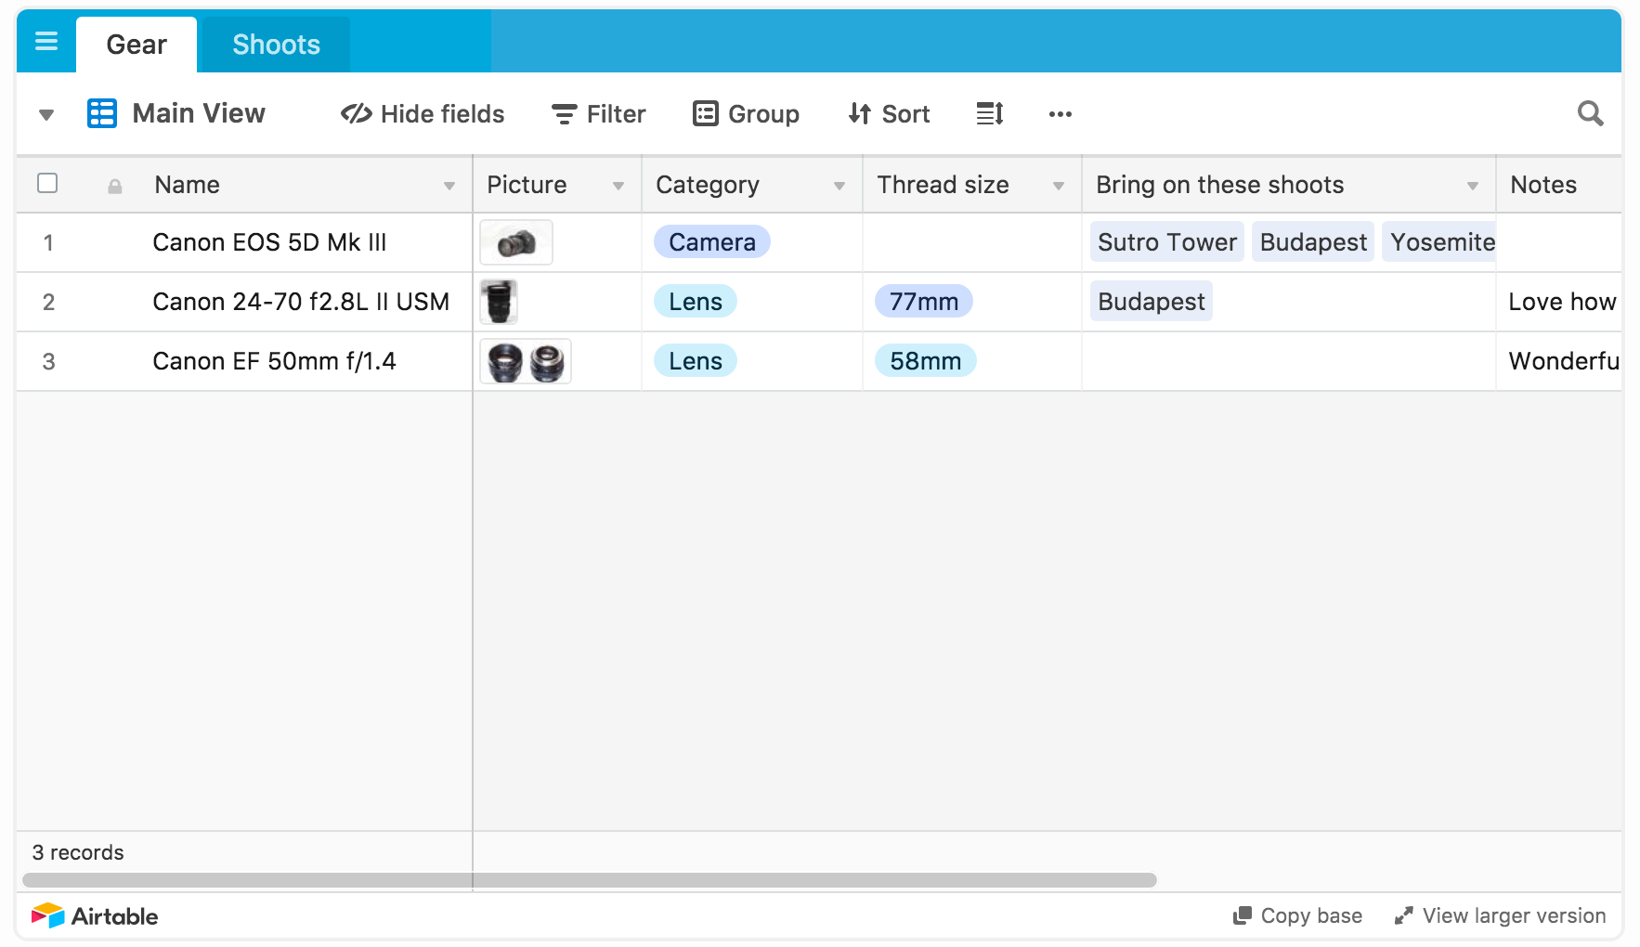Expand the view switcher triangle
This screenshot has width=1640, height=947.
(x=46, y=115)
